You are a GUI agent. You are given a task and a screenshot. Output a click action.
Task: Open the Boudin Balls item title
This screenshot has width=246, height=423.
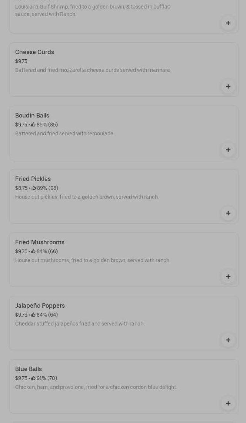pyautogui.click(x=32, y=116)
